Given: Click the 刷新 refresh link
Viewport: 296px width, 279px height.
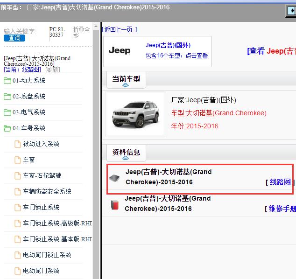Looking at the screenshot, I should pos(53,70).
